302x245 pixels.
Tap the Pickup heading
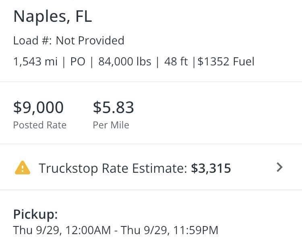(x=35, y=214)
